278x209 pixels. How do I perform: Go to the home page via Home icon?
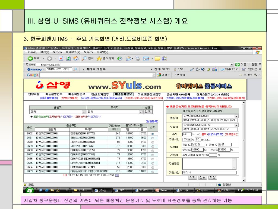coord(76,59)
